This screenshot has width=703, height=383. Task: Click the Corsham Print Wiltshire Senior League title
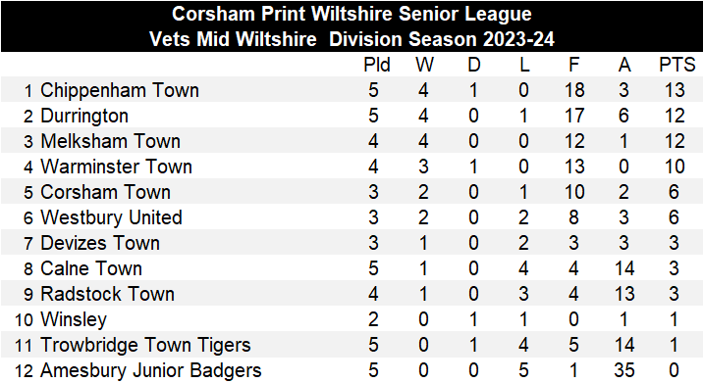351,15
